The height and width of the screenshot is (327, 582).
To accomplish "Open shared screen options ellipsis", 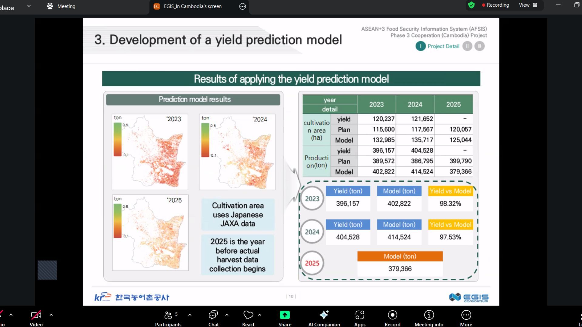I will click(x=242, y=6).
